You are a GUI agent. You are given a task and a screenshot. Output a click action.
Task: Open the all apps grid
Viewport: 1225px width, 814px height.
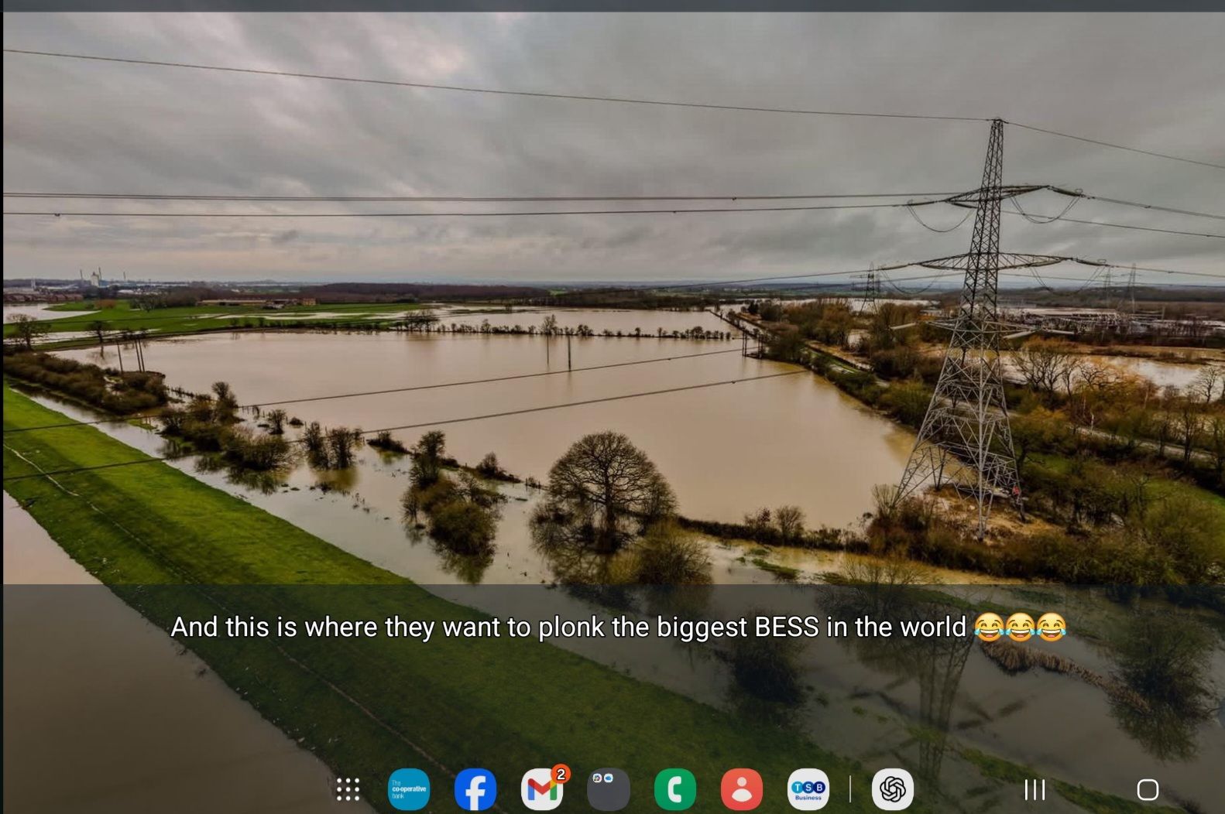click(x=348, y=789)
